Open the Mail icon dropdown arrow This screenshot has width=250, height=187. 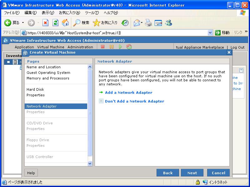pyautogui.click(x=142, y=23)
